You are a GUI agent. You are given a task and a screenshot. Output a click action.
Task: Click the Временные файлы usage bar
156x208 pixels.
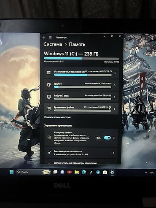[82, 111]
